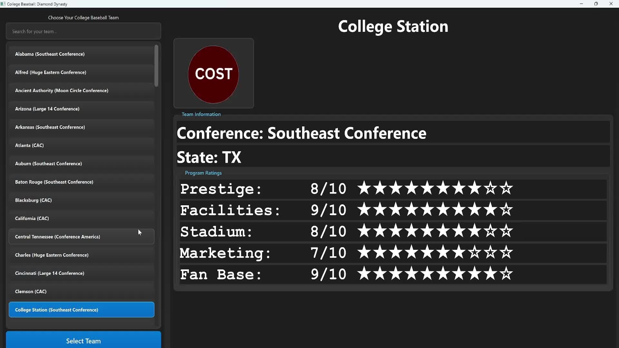Image resolution: width=619 pixels, height=348 pixels.
Task: Select Baton Rouge (Southeast Conference)
Action: click(x=81, y=182)
